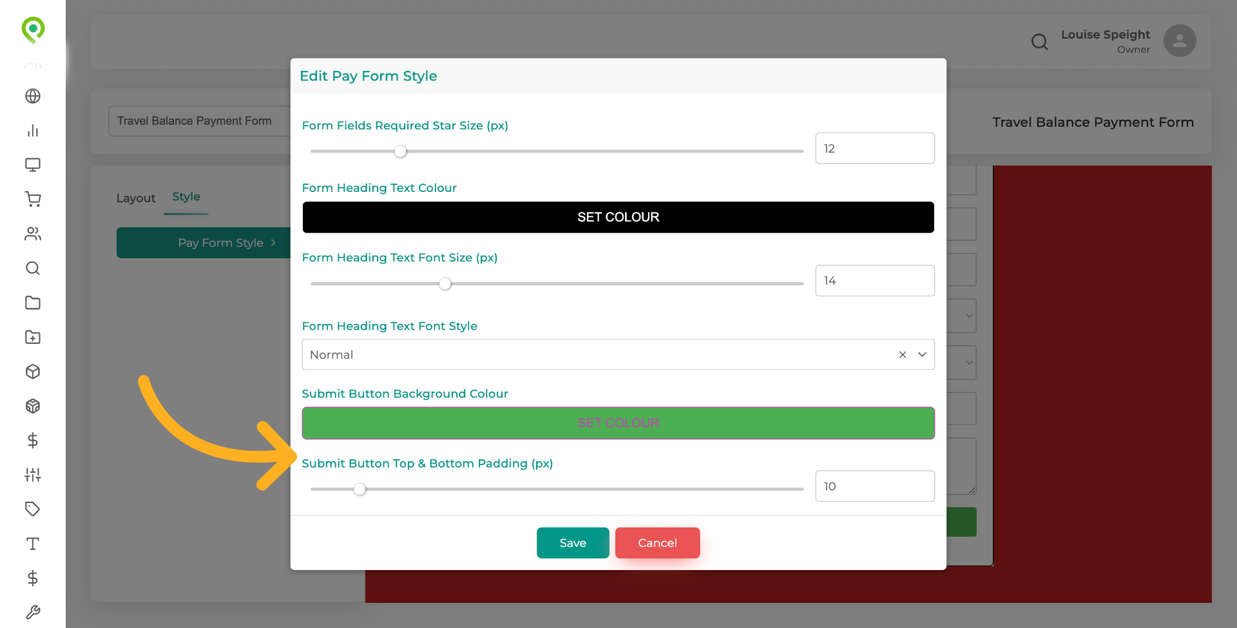Screen dimensions: 1237x628
Task: Click the monitor screen sidebar icon
Action: (x=33, y=165)
